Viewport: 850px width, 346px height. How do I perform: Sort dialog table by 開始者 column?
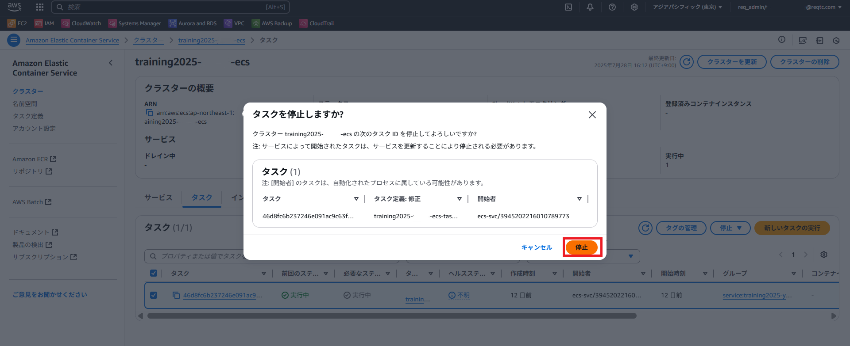pyautogui.click(x=580, y=199)
